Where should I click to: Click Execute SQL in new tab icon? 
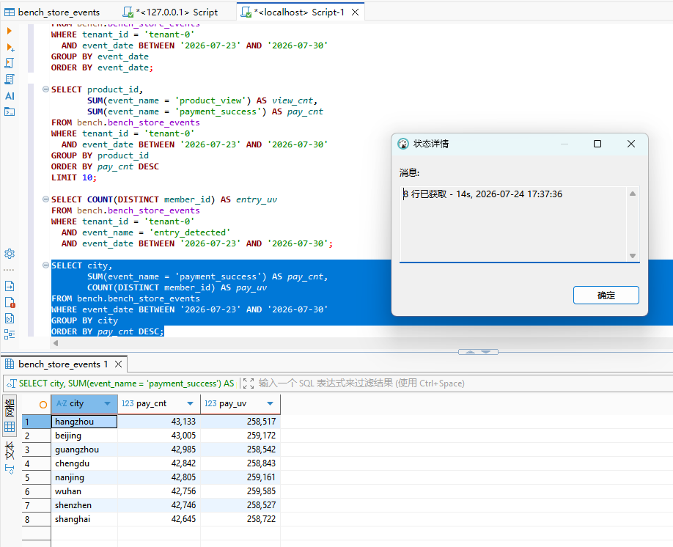pyautogui.click(x=10, y=47)
